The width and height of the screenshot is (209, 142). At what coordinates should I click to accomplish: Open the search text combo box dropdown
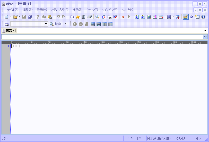46,24
